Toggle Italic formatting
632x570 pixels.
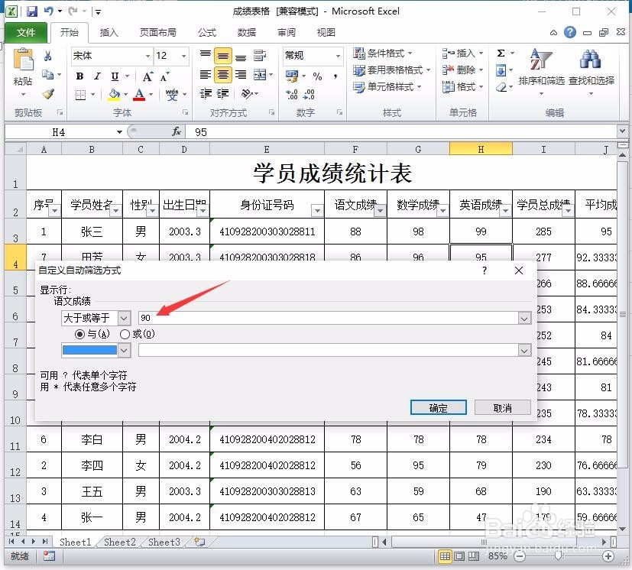pyautogui.click(x=97, y=76)
